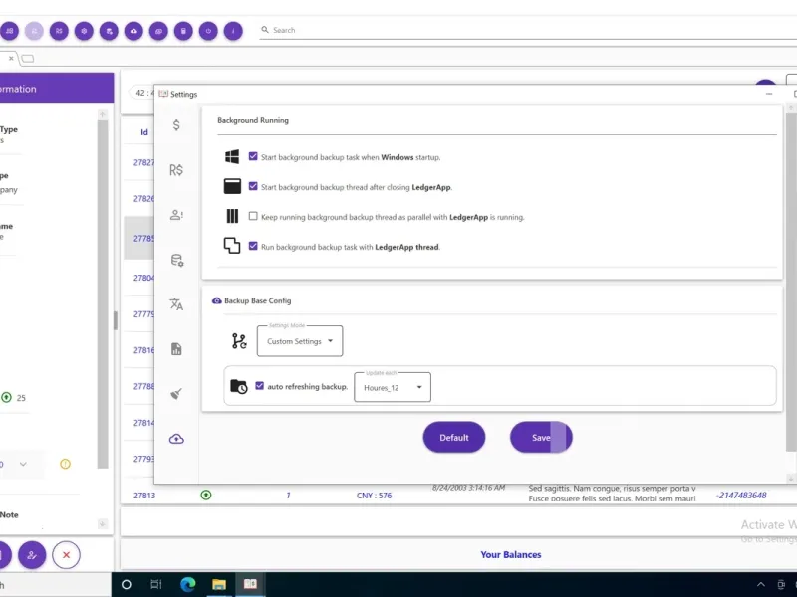Open the dollar currency settings section
This screenshot has width=797, height=597.
tap(176, 125)
